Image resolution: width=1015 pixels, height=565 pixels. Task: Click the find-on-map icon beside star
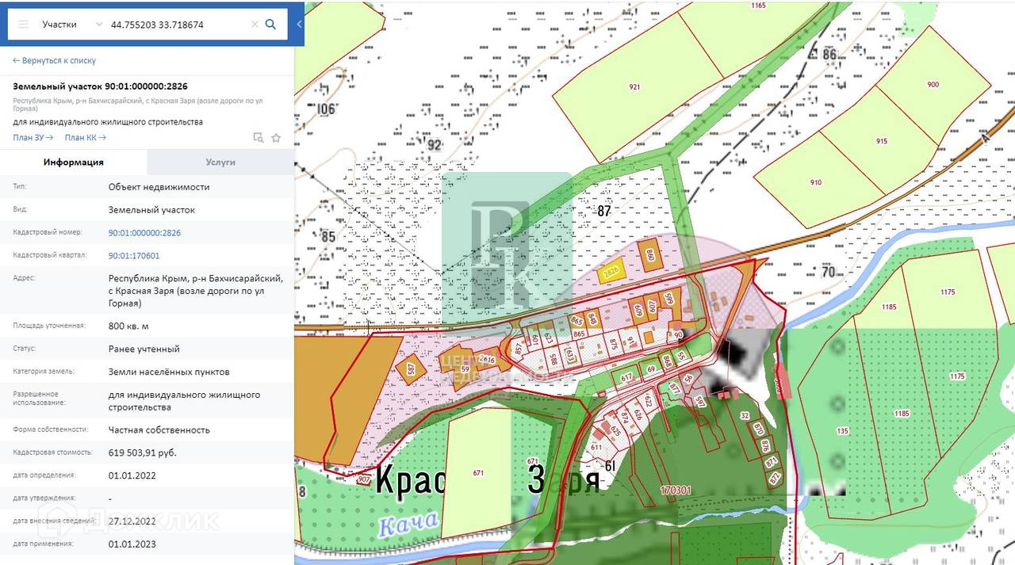(258, 138)
